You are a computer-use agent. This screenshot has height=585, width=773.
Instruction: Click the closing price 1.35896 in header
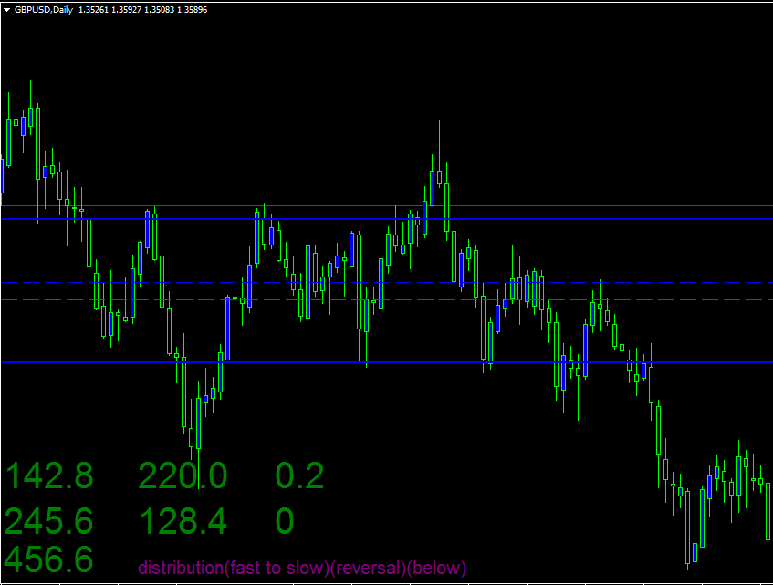pos(192,10)
